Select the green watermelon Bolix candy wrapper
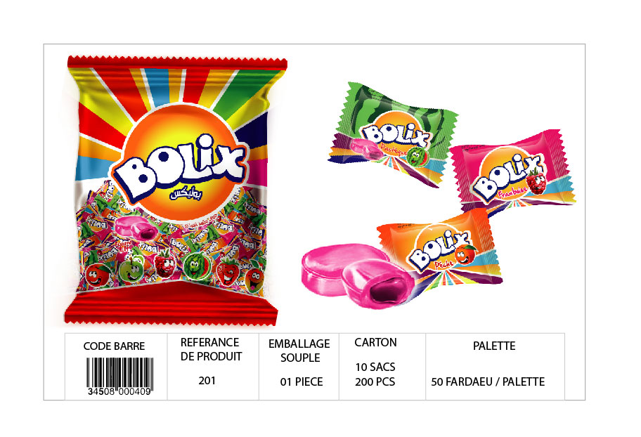Viewport: 641px width, 437px height. pyautogui.click(x=392, y=135)
